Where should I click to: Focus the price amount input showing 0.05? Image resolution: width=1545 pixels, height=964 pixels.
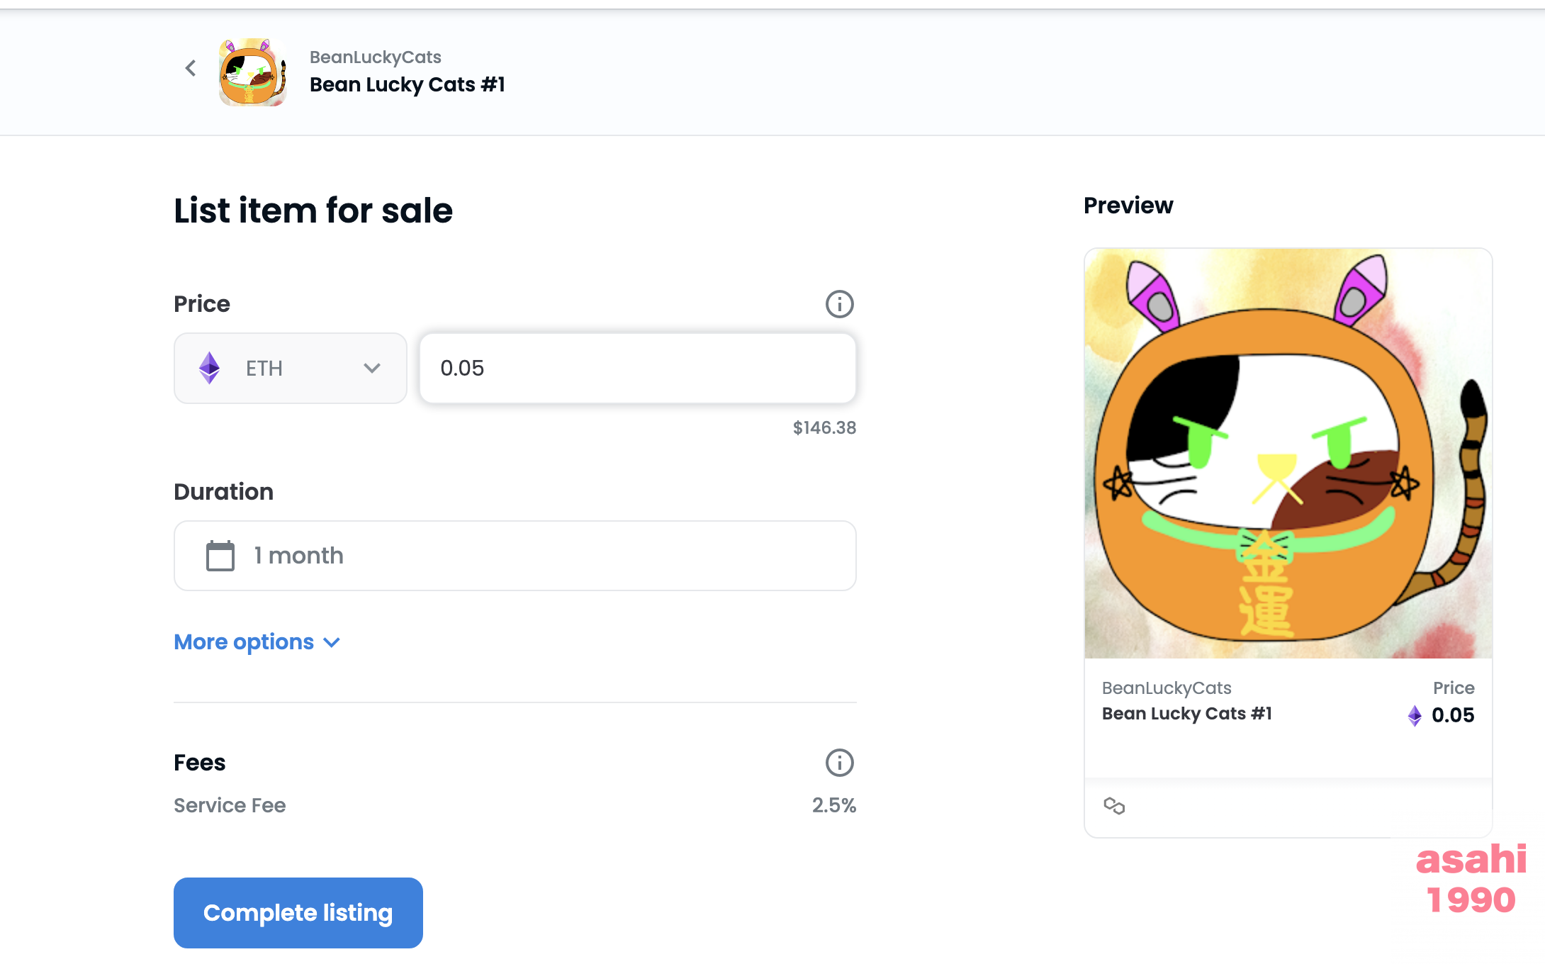638,369
